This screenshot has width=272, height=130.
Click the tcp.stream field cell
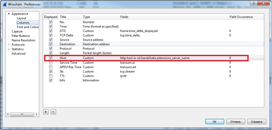(127, 71)
